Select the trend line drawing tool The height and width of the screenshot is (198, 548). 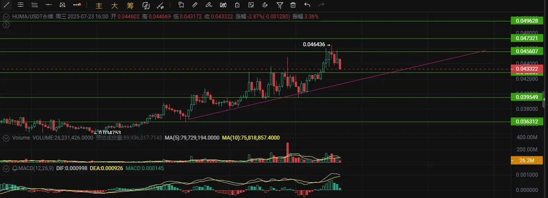(x=7, y=5)
